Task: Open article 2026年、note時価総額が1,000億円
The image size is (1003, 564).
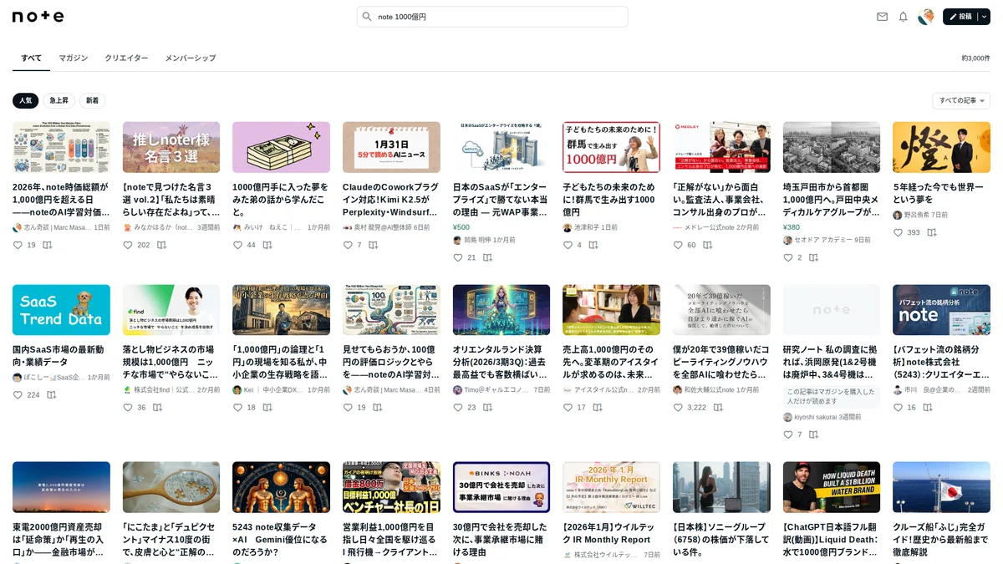Action: (61, 199)
